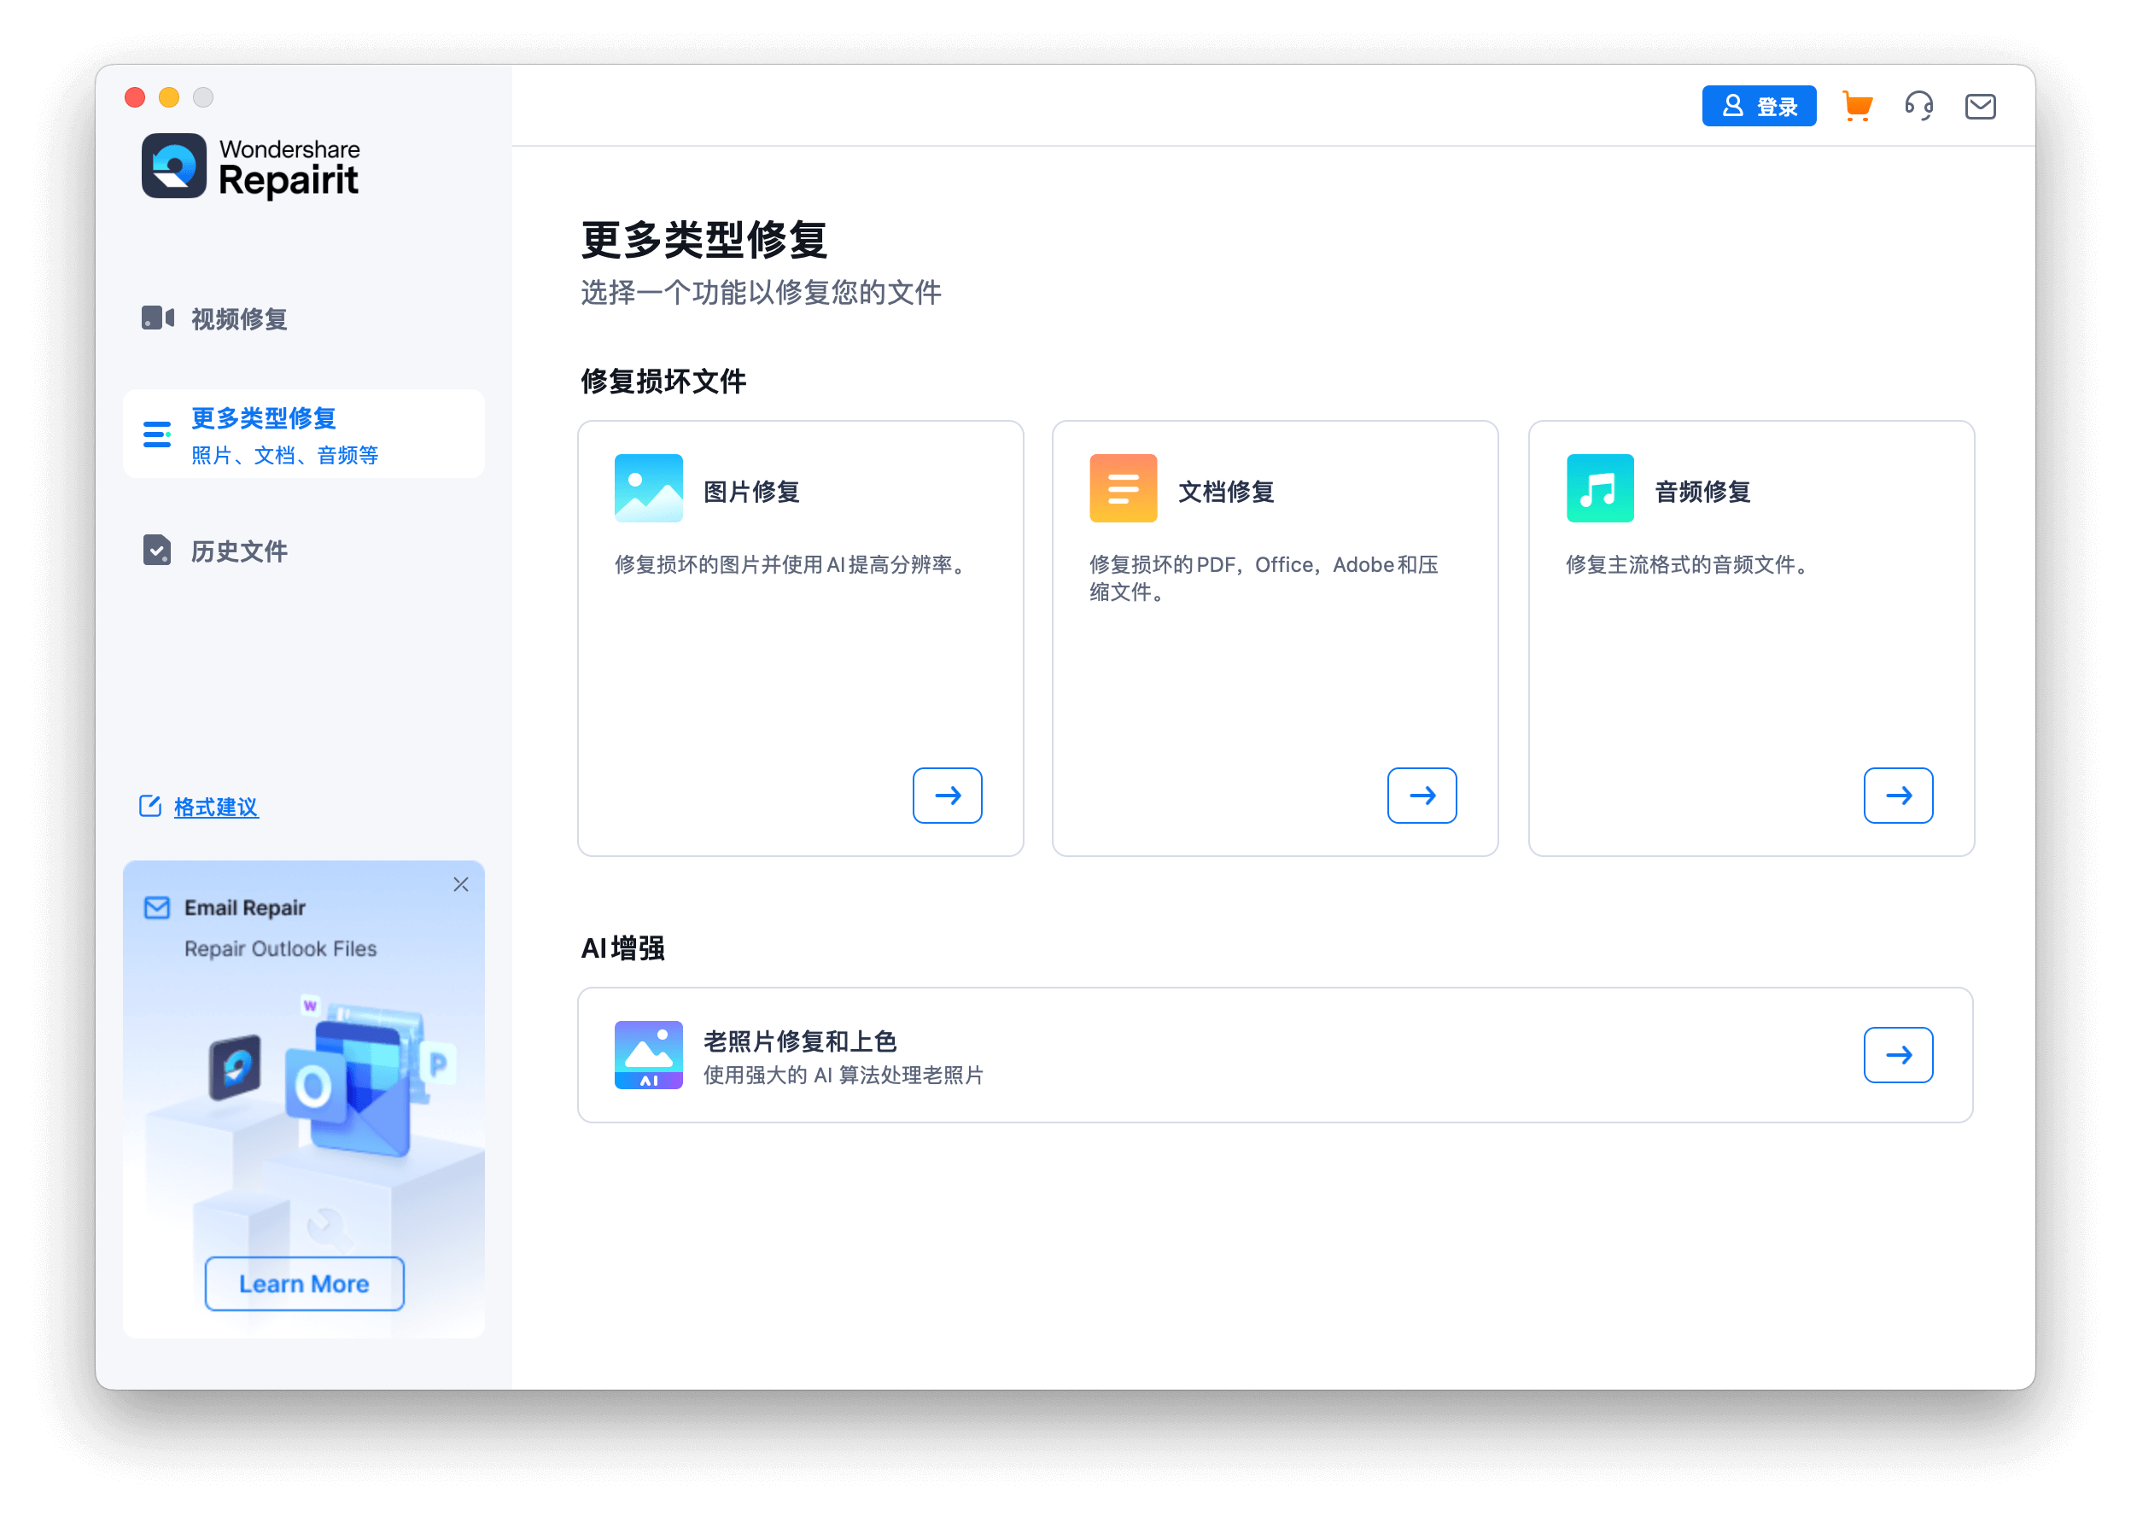Image resolution: width=2131 pixels, height=1516 pixels.
Task: Click Learn More on Email Repair card
Action: pyautogui.click(x=303, y=1285)
